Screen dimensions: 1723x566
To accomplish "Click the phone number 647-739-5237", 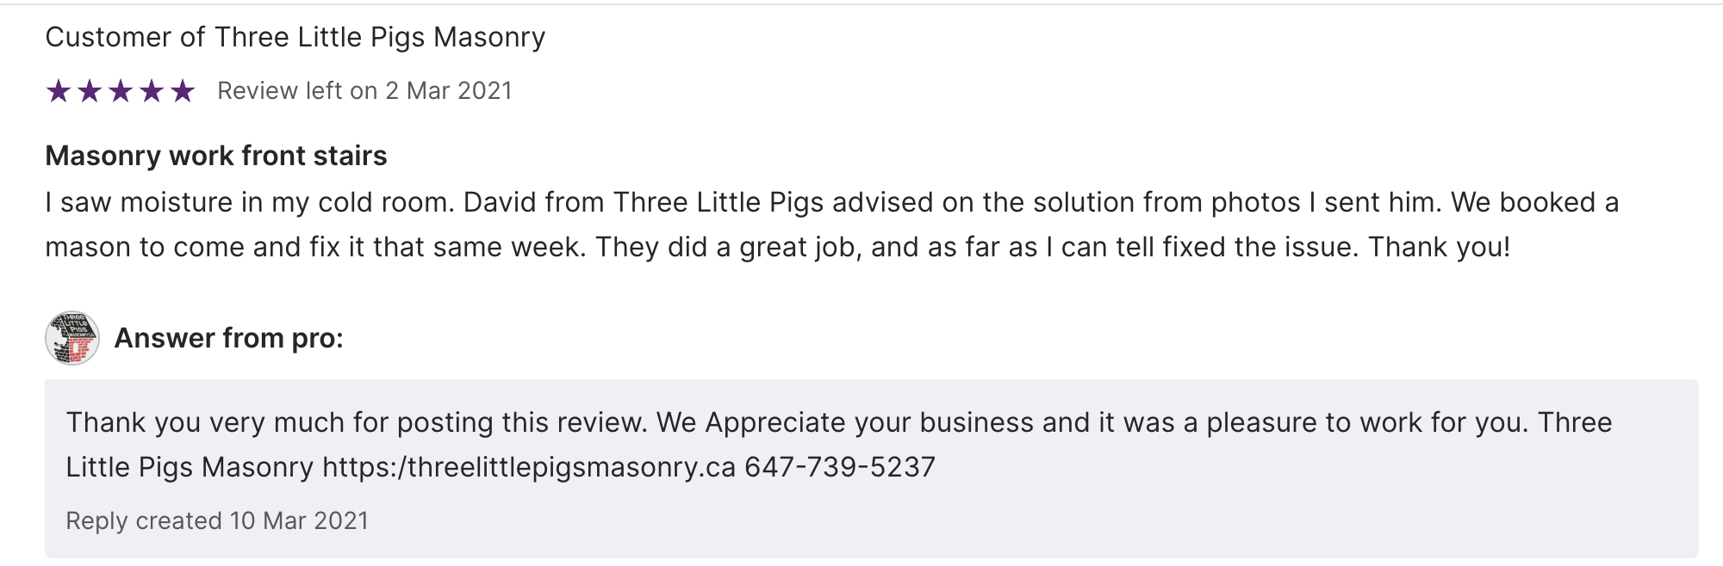I will point(840,467).
